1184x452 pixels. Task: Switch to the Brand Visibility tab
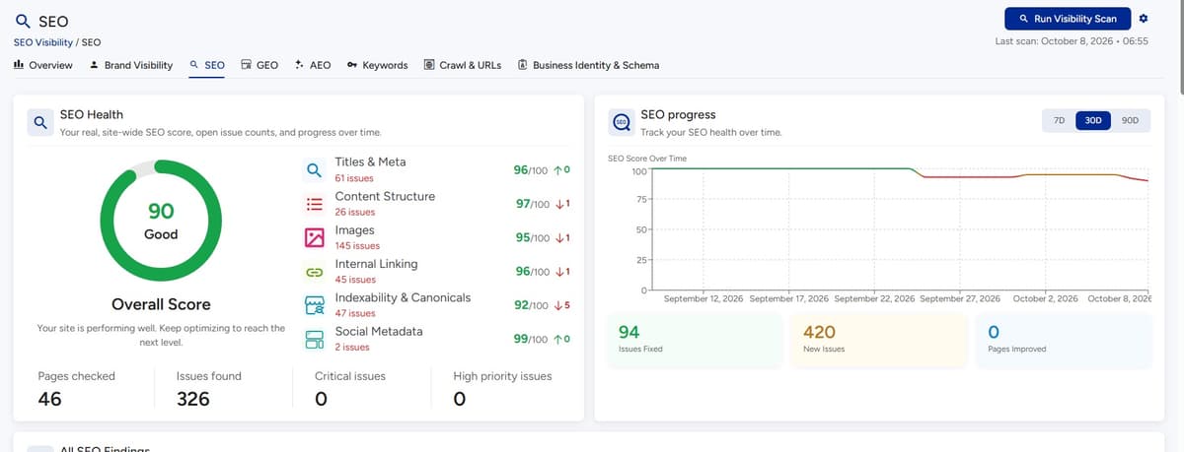130,65
